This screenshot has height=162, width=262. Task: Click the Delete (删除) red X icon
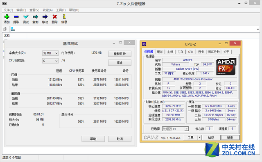point(54,17)
